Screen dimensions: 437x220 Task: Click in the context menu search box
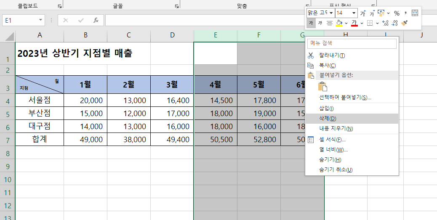[x=352, y=43]
